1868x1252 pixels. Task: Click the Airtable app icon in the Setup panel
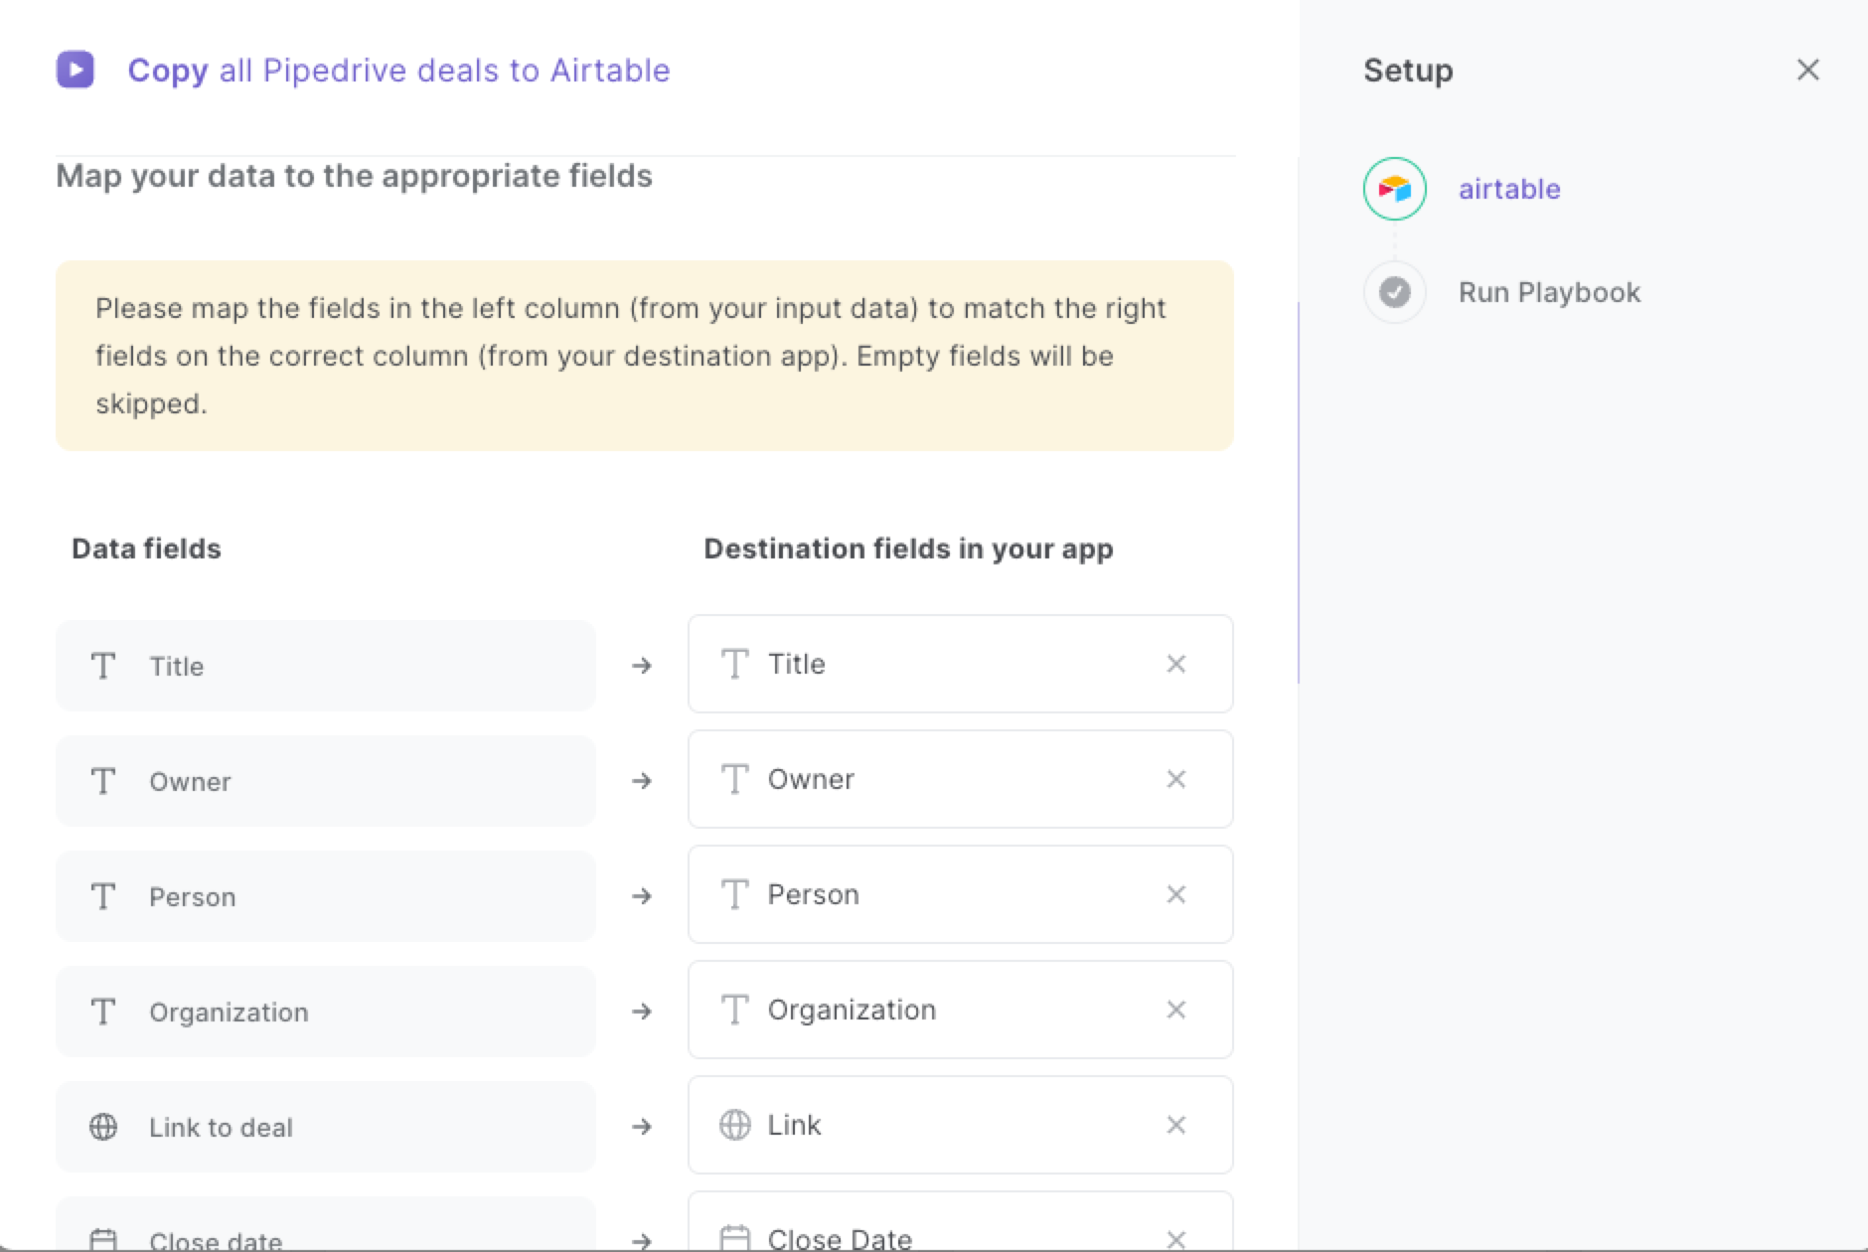coord(1395,188)
